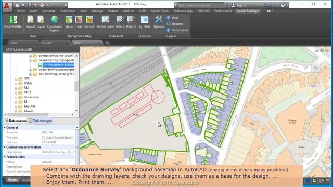Viewport: 333px width, 187px height.
Task: Expand the OSMs folder node
Action: pyautogui.click(x=16, y=84)
